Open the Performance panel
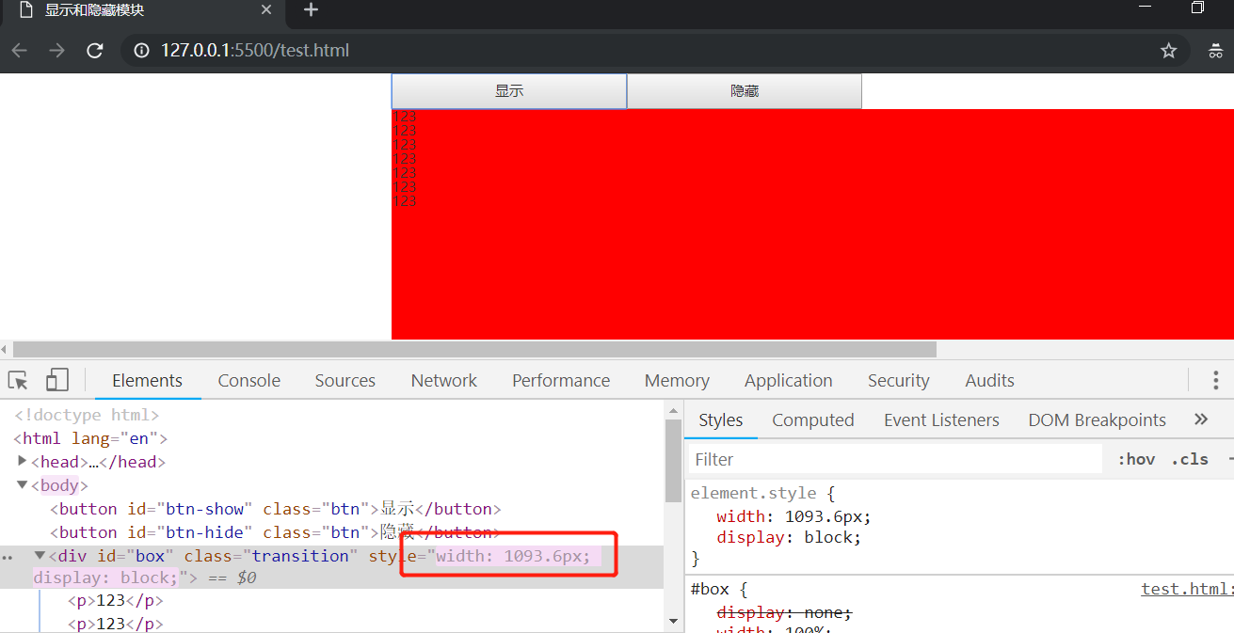This screenshot has width=1234, height=633. pyautogui.click(x=561, y=381)
